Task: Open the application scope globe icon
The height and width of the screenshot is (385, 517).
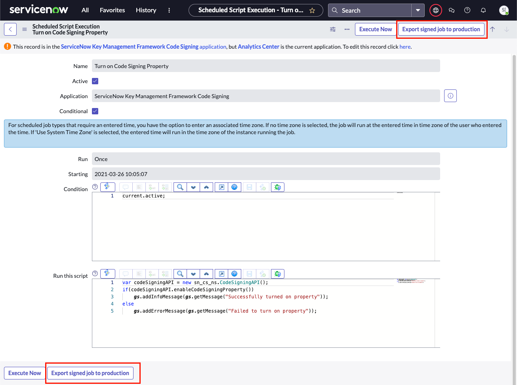Action: pyautogui.click(x=436, y=10)
